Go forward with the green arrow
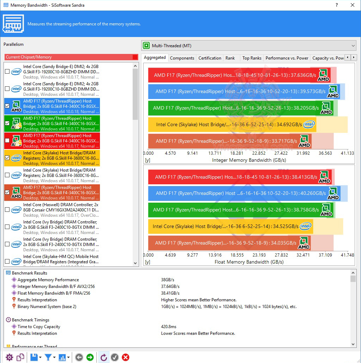The height and width of the screenshot is (363, 361). click(90, 357)
